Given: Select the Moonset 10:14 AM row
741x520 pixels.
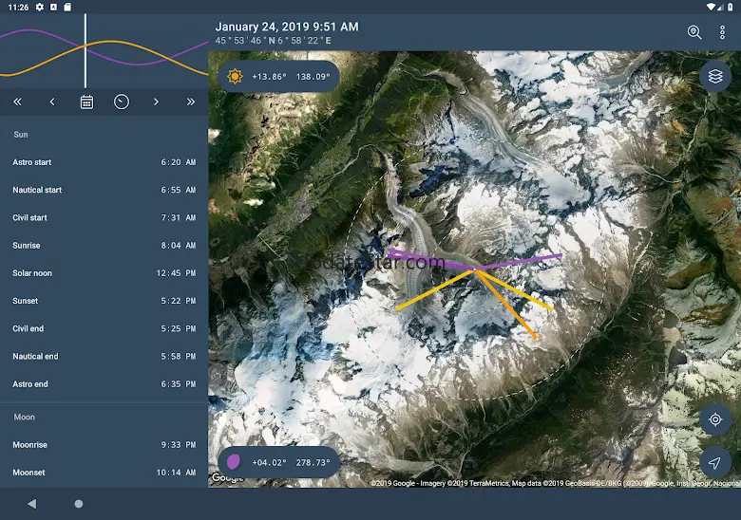Looking at the screenshot, I should pos(104,473).
